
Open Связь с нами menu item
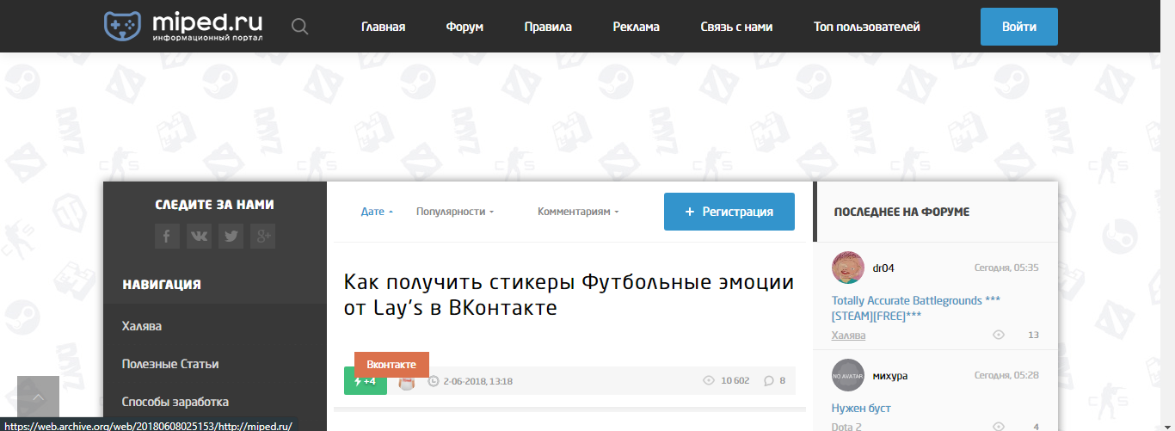click(x=736, y=27)
